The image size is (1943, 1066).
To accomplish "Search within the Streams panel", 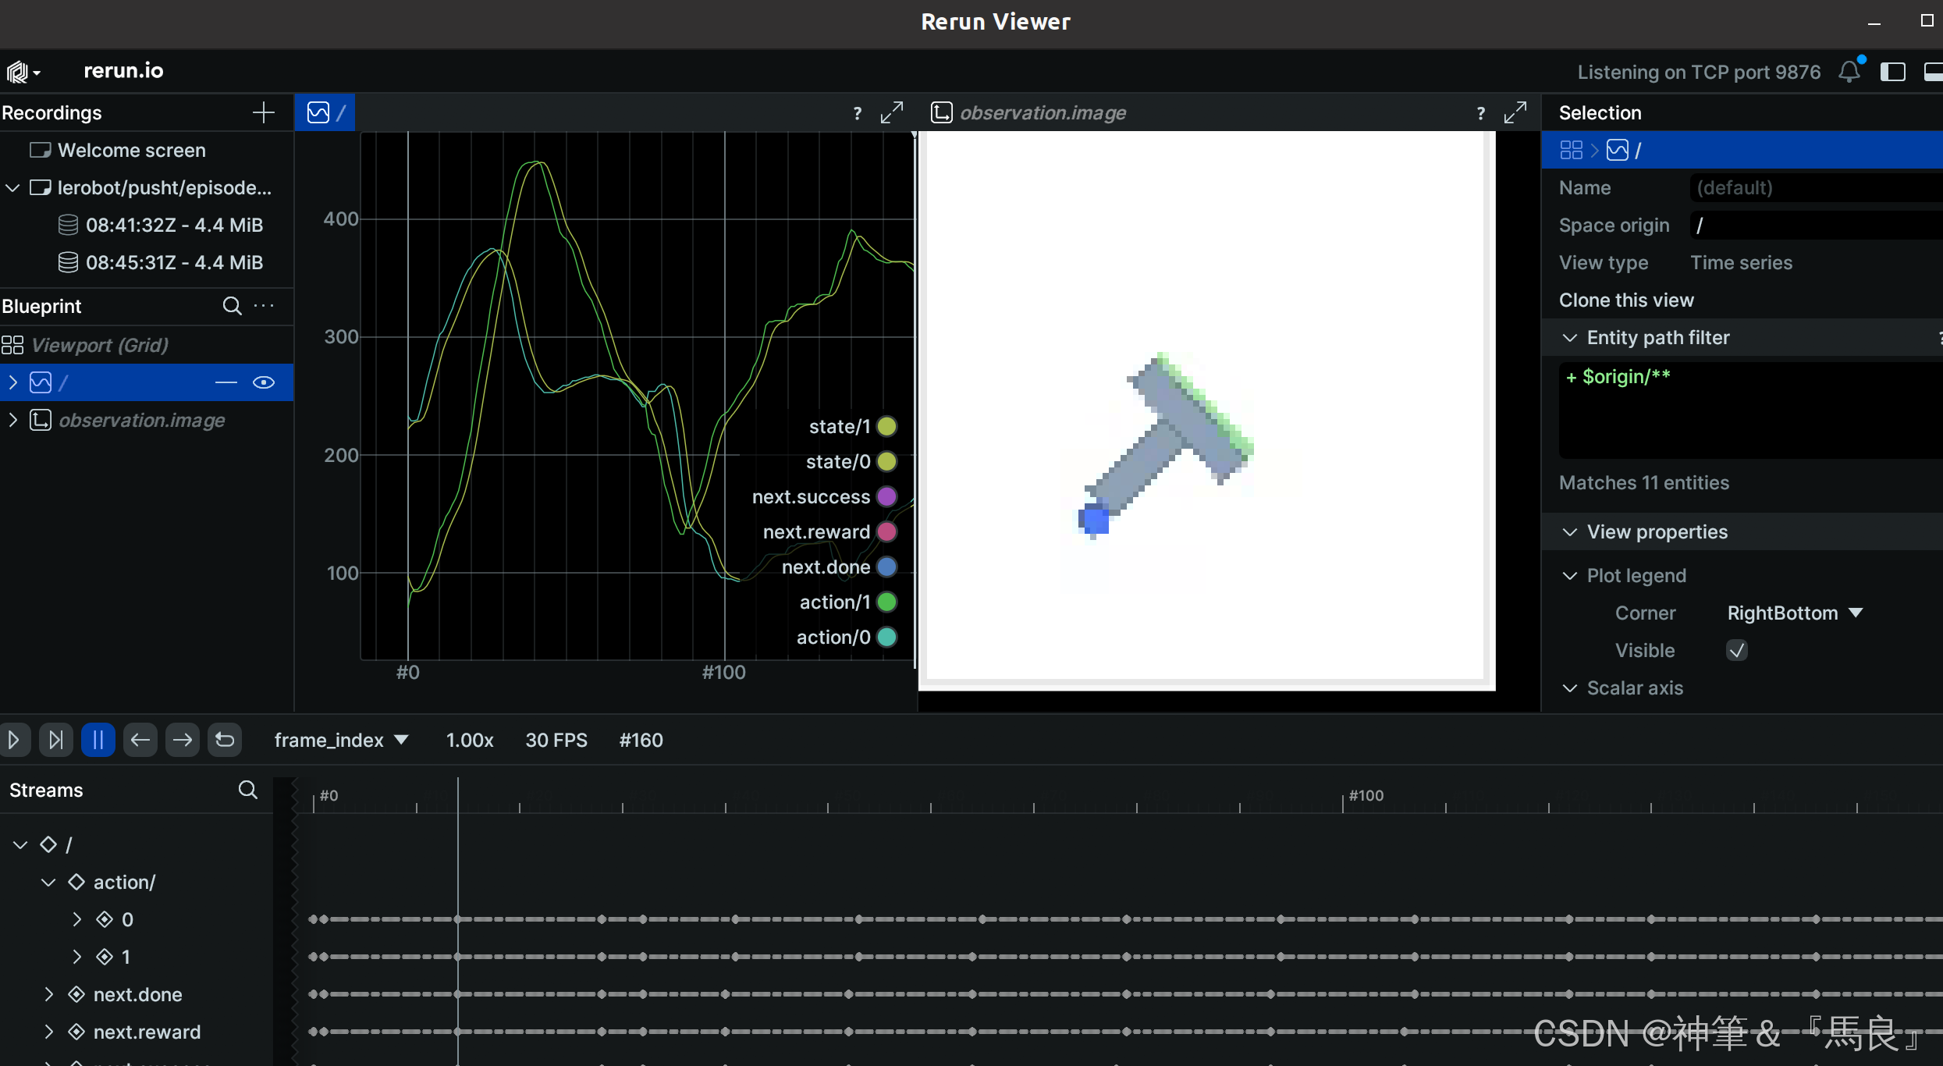I will pos(247,790).
